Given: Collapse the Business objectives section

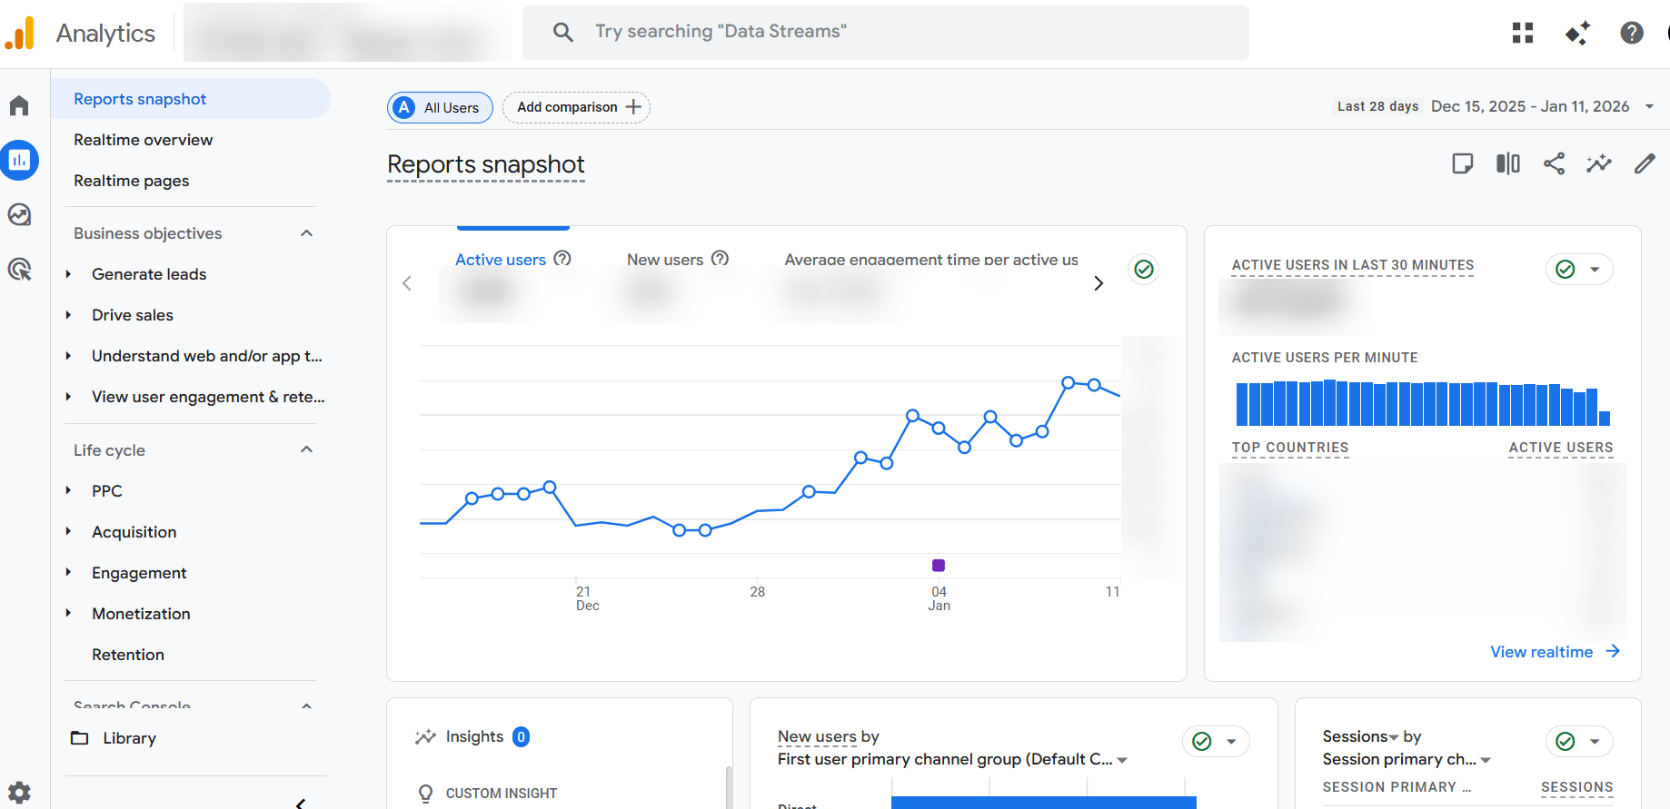Looking at the screenshot, I should pyautogui.click(x=306, y=233).
